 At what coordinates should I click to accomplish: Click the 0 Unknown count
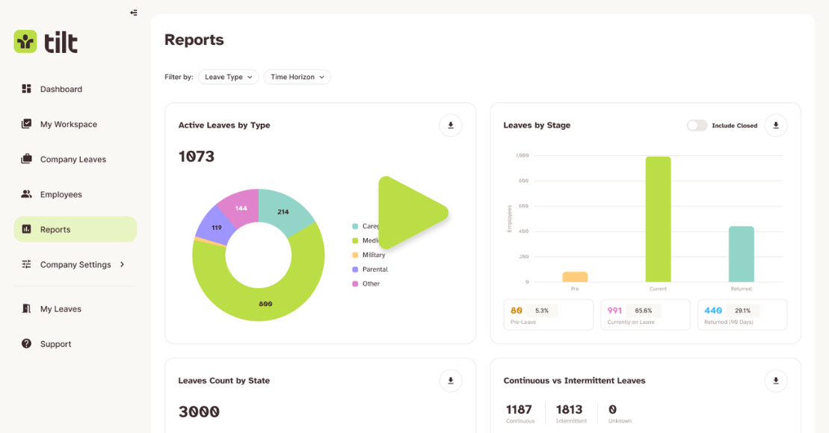[612, 409]
